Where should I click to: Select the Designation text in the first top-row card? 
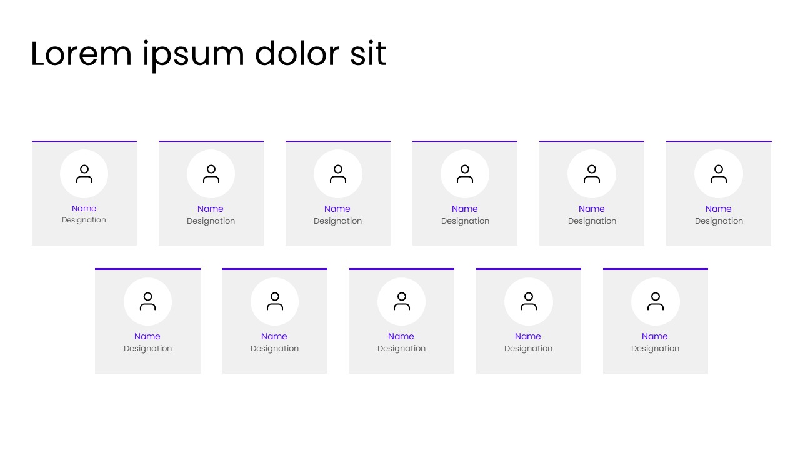(x=84, y=220)
